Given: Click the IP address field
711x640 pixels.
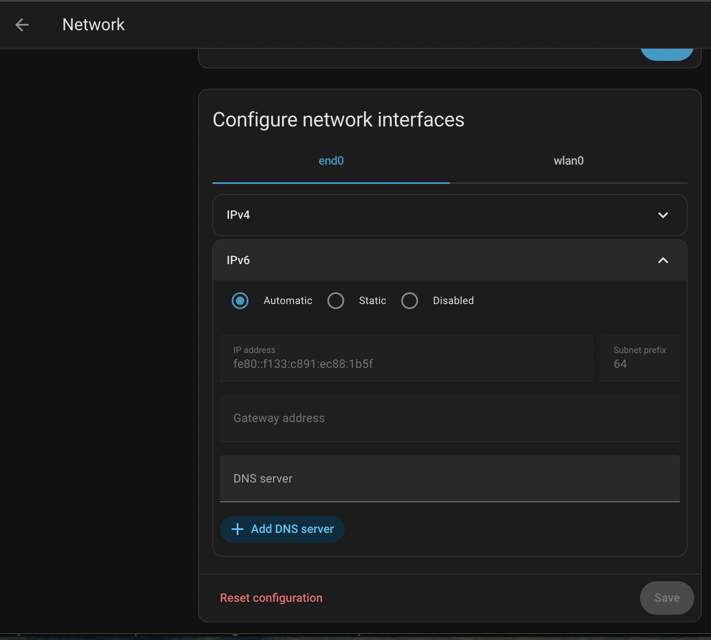Looking at the screenshot, I should (406, 358).
